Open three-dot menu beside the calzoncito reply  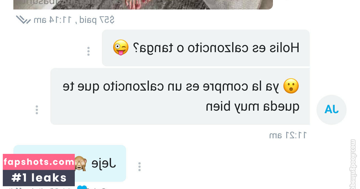click(37, 110)
